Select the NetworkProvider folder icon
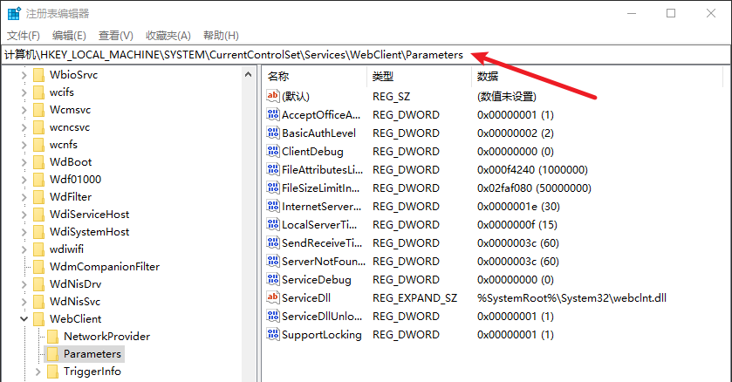732x382 pixels. click(x=52, y=337)
